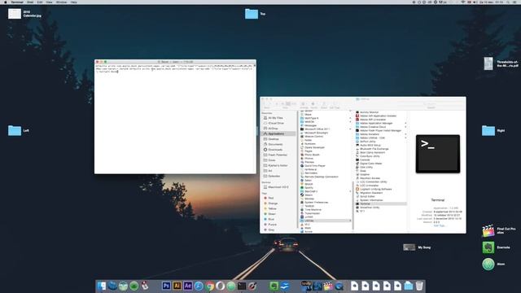The width and height of the screenshot is (521, 293).
Task: Open Final Cut Pro from the Dock
Action: [x=328, y=286]
